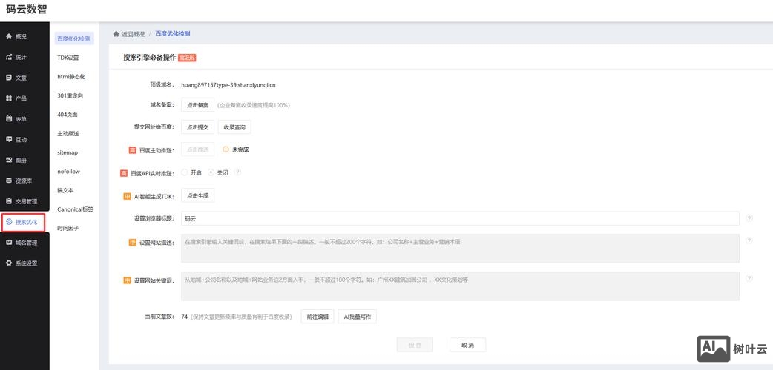
Task: Open the TDK设置 submenu item
Action: click(68, 58)
